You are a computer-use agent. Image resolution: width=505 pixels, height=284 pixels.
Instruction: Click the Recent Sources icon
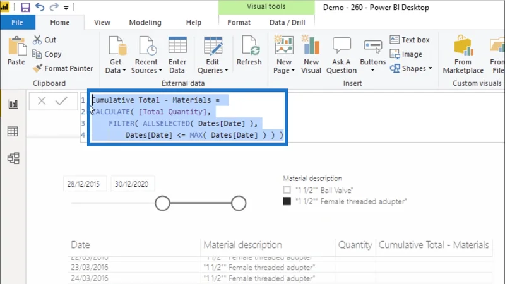click(x=147, y=46)
